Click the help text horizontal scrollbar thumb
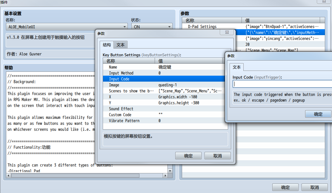 coord(75,175)
